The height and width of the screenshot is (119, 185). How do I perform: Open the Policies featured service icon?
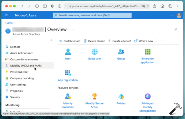(x=121, y=96)
